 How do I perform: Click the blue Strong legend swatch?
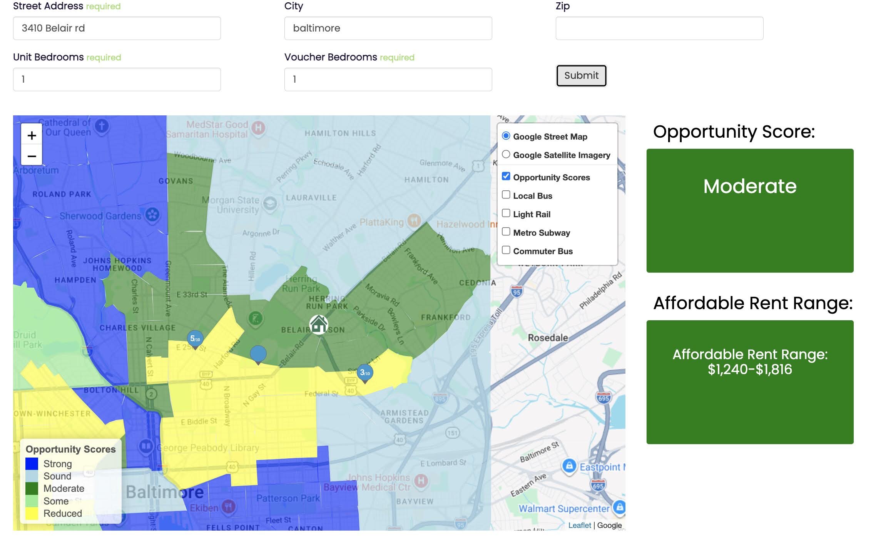32,464
